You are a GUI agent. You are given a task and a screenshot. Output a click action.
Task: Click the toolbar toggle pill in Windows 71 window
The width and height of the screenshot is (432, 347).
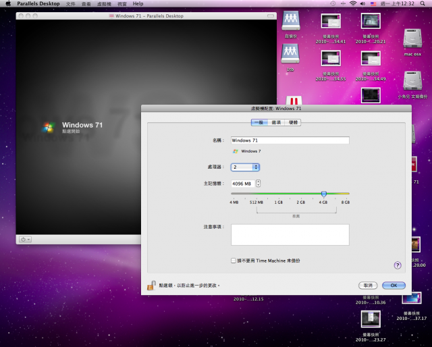click(271, 16)
